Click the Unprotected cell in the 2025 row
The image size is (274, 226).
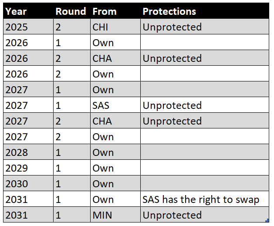click(172, 27)
